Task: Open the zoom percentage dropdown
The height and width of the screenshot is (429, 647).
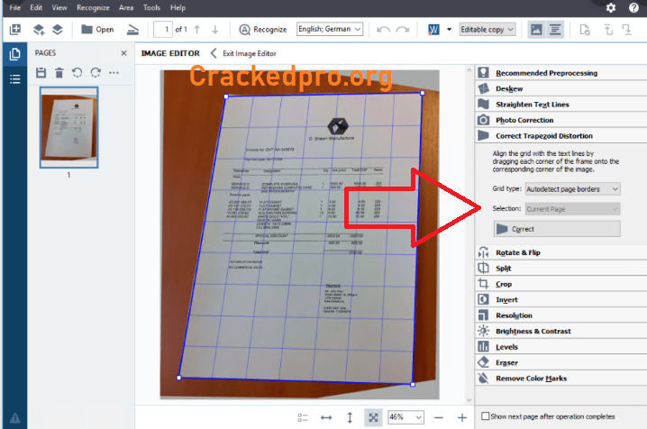Action: coord(404,417)
